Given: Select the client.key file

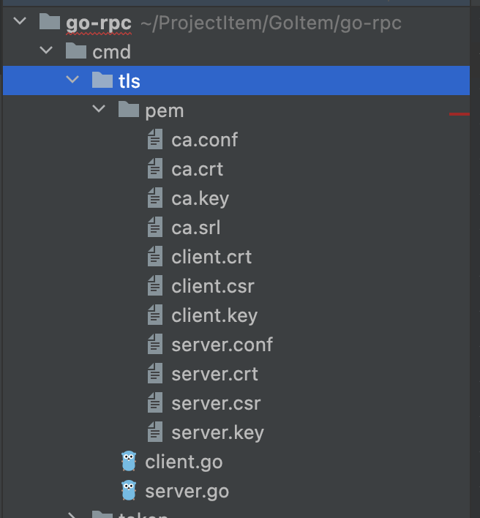Looking at the screenshot, I should point(214,315).
